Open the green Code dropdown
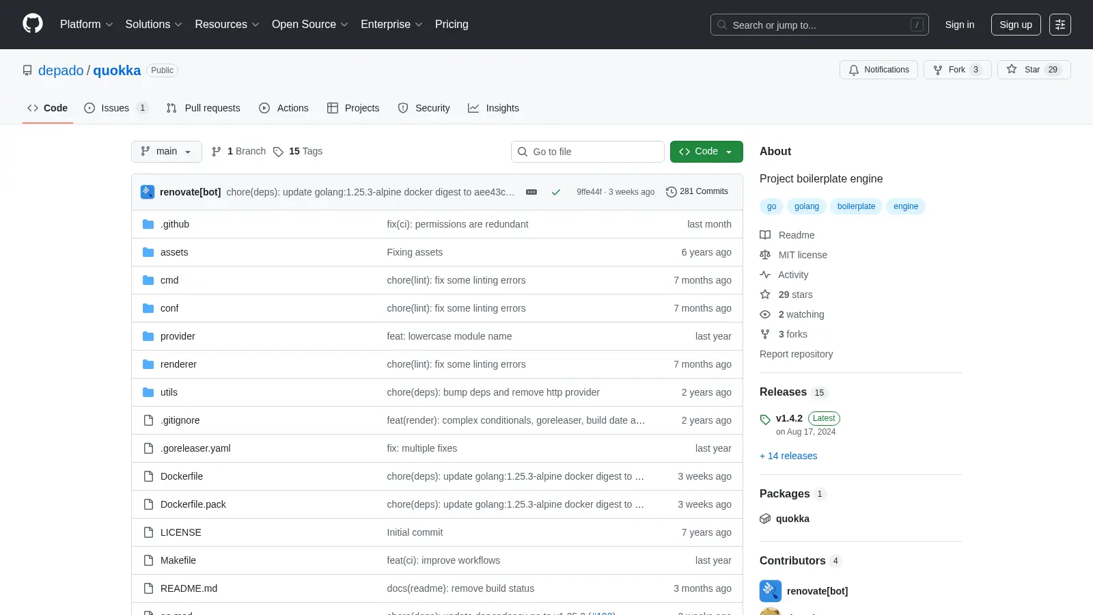The width and height of the screenshot is (1093, 615). point(706,152)
